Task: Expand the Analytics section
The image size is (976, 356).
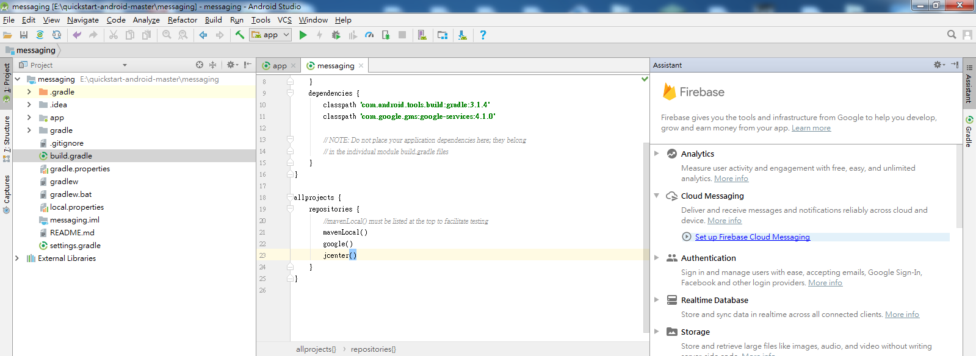Action: (x=657, y=154)
